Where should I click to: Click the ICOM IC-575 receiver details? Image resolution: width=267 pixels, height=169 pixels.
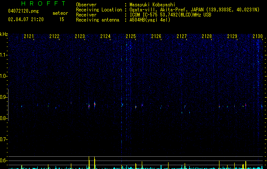pos(170,15)
